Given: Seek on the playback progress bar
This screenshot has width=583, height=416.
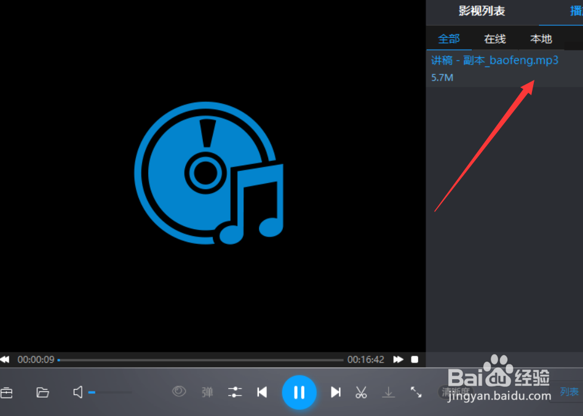Looking at the screenshot, I should 200,360.
